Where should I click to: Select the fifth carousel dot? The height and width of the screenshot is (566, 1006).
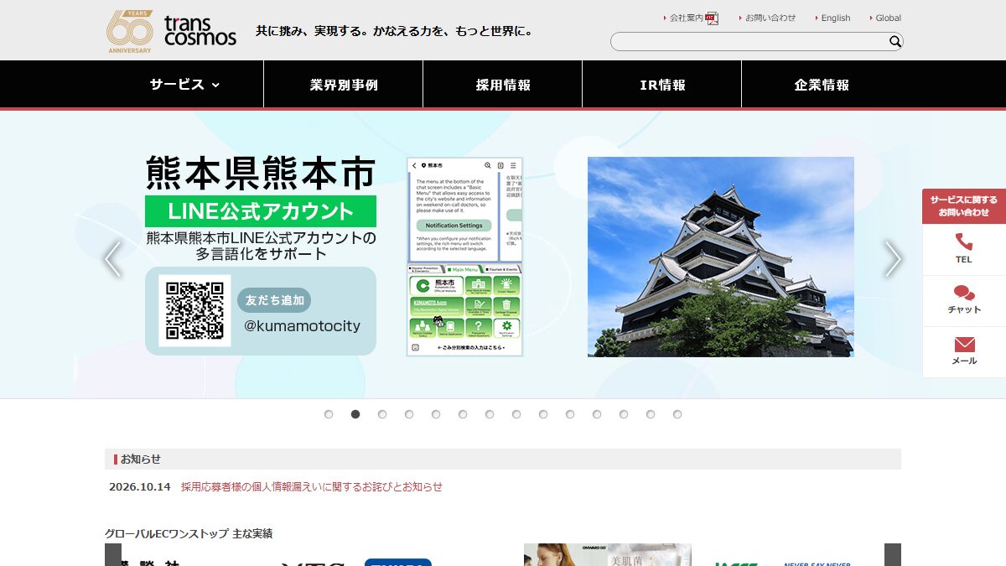coord(436,414)
